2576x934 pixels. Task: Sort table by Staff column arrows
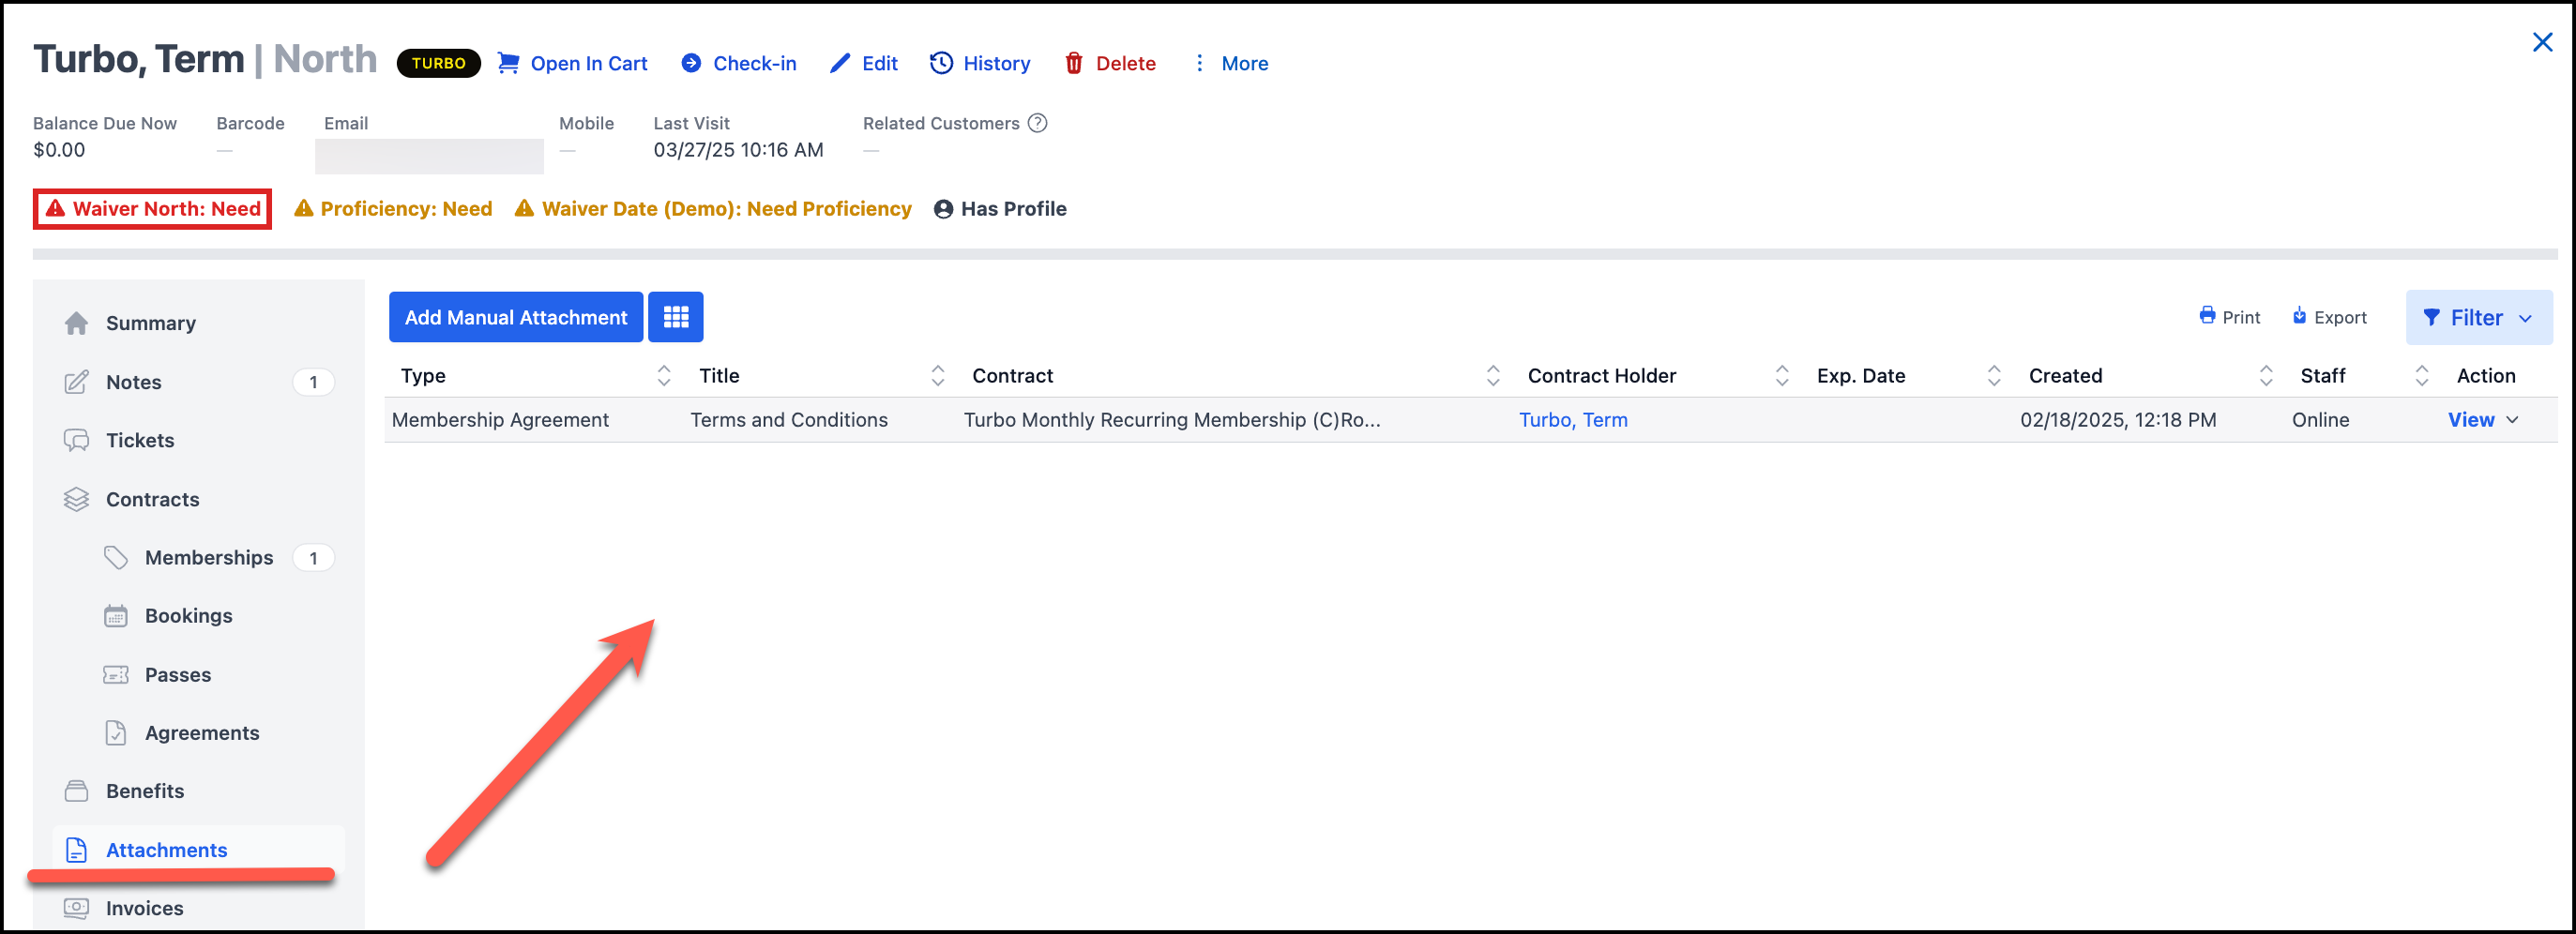[2422, 375]
